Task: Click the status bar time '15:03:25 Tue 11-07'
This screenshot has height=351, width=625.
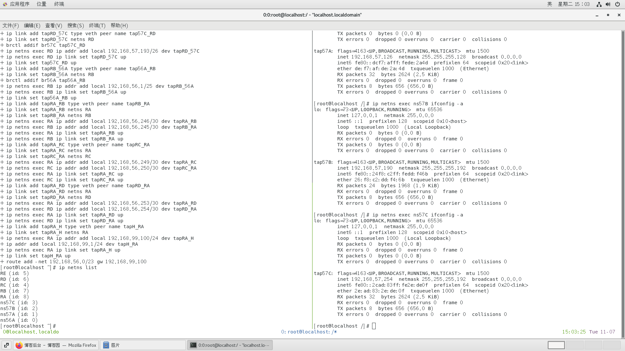Action: (589, 332)
